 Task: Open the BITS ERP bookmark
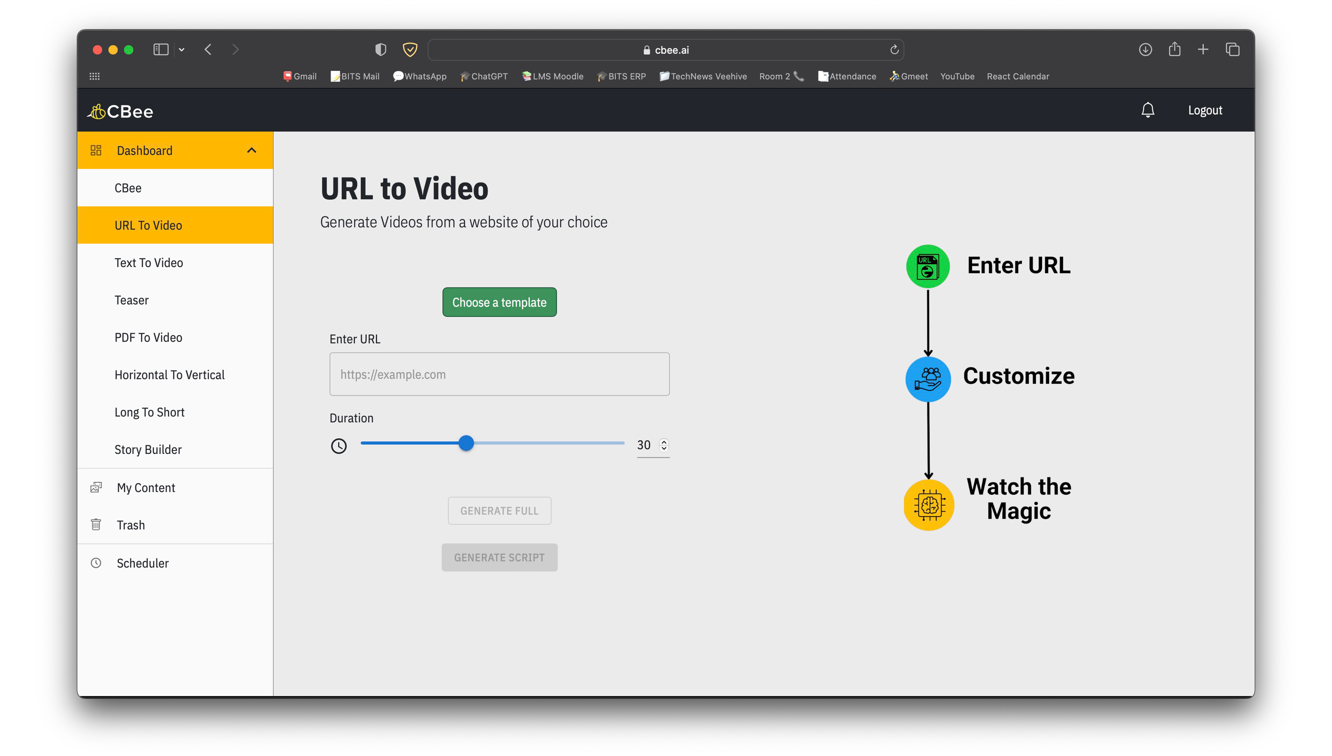(x=622, y=76)
